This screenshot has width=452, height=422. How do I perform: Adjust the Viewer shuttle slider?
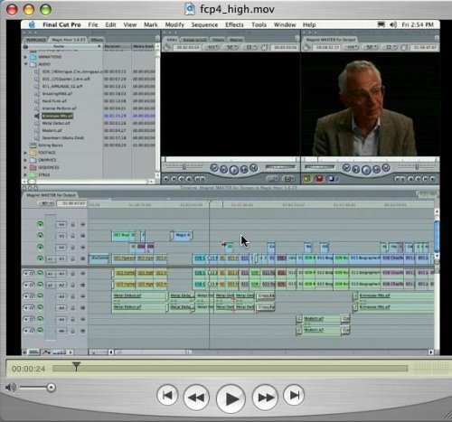pyautogui.click(x=184, y=166)
